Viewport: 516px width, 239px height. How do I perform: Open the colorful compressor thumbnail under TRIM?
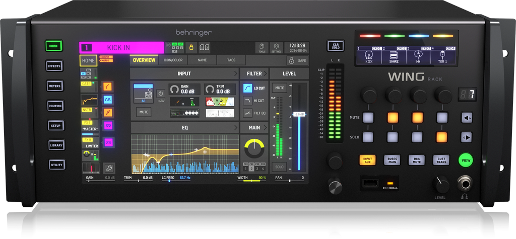[x=220, y=102]
